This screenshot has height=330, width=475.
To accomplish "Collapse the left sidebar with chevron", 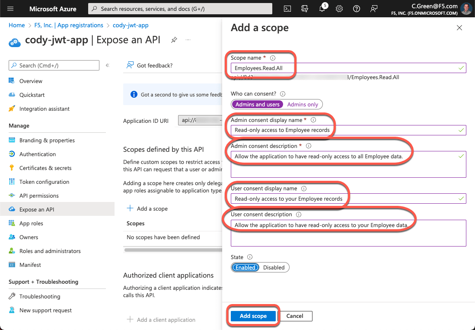I will click(108, 65).
